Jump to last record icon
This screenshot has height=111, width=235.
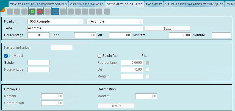coord(99,12)
